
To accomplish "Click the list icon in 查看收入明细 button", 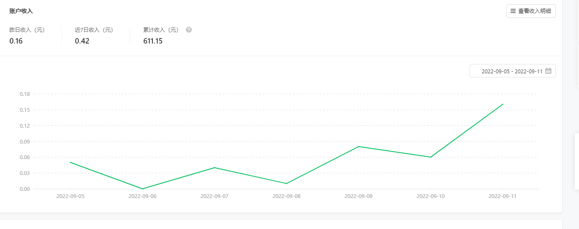I will (x=513, y=11).
